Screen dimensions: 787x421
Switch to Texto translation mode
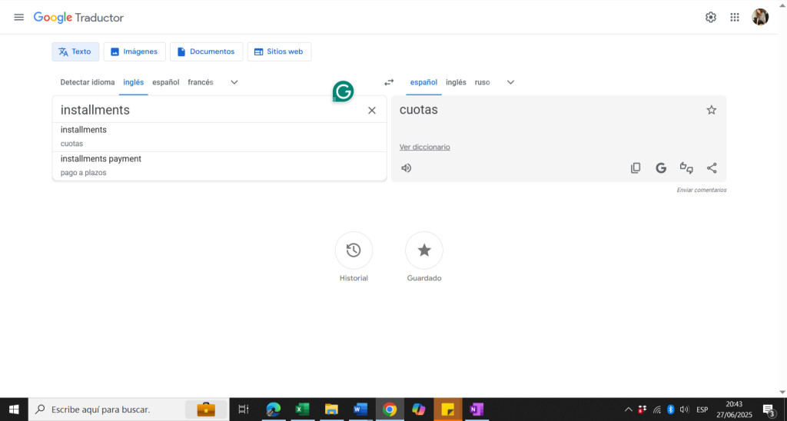click(x=75, y=51)
